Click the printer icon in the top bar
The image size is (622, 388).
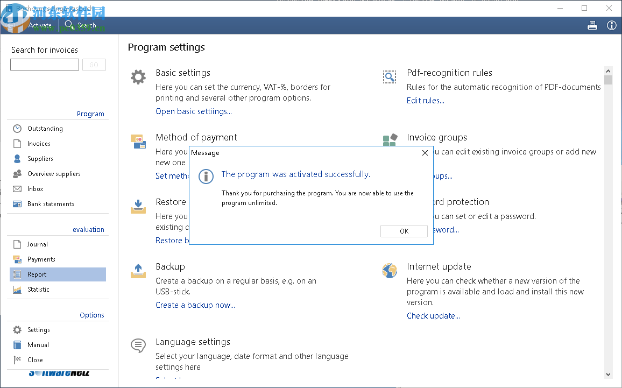[592, 25]
